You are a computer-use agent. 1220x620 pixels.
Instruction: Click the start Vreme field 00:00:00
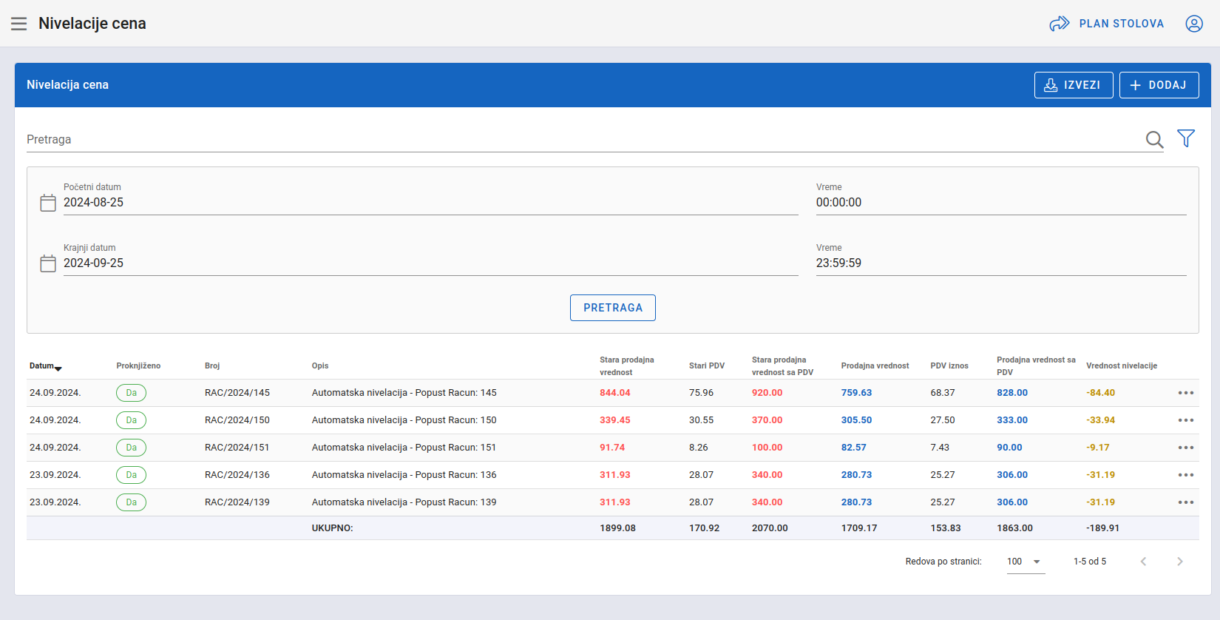click(x=1001, y=203)
